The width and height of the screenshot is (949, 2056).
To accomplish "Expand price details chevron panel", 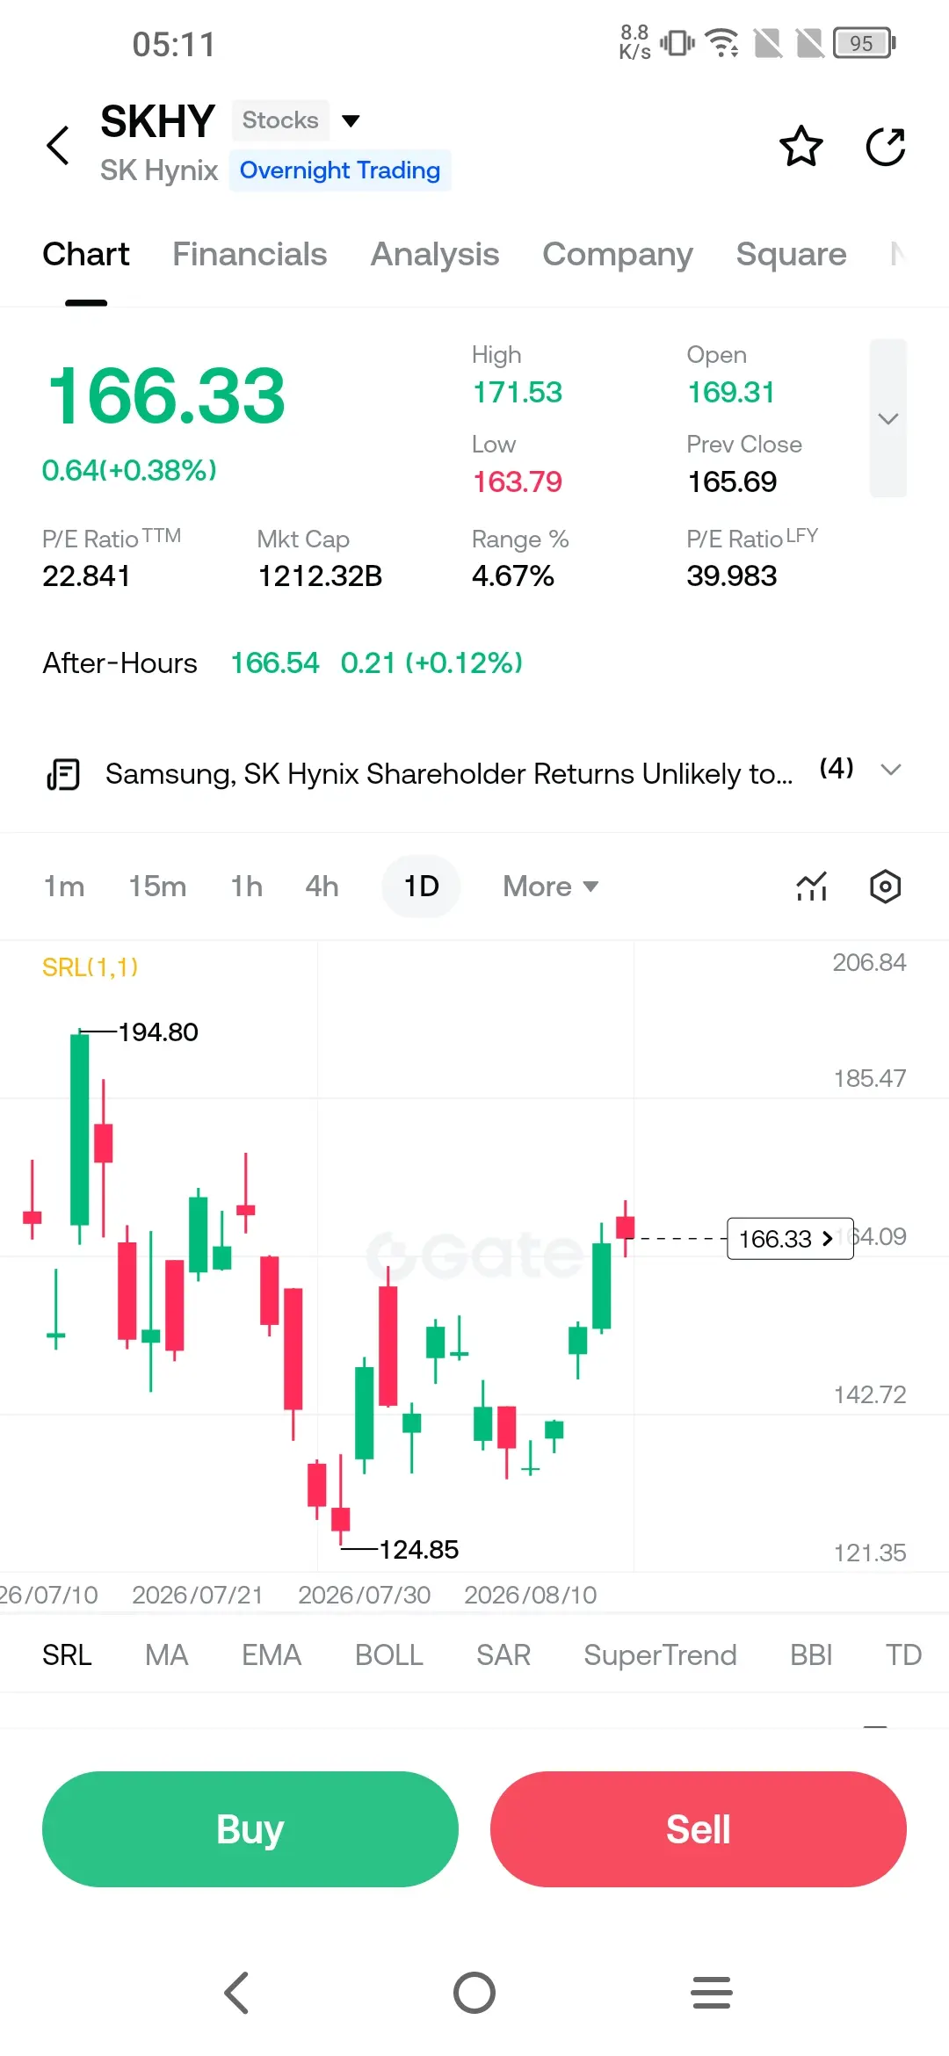I will coord(888,418).
